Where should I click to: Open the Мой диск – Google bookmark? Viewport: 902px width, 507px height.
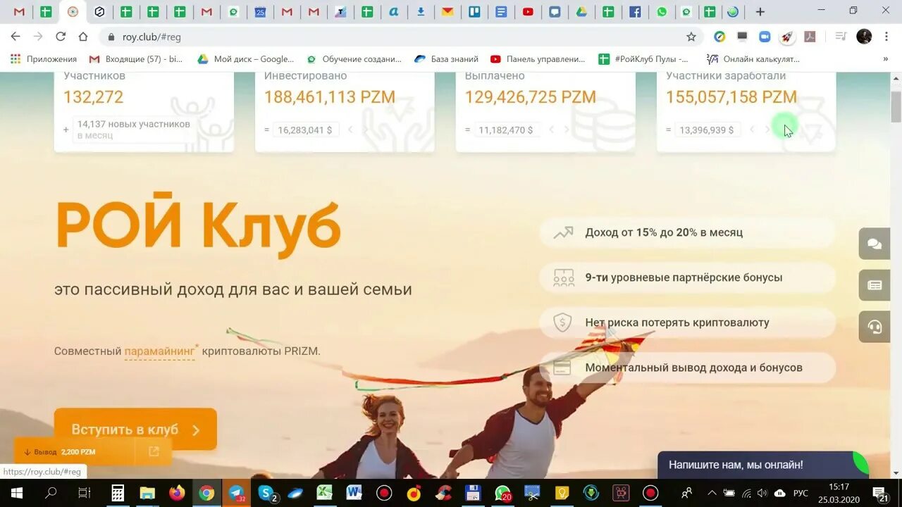click(x=246, y=59)
